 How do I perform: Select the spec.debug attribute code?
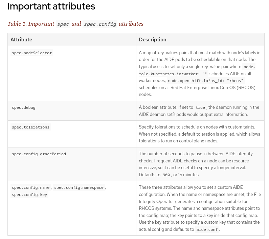click(24, 107)
